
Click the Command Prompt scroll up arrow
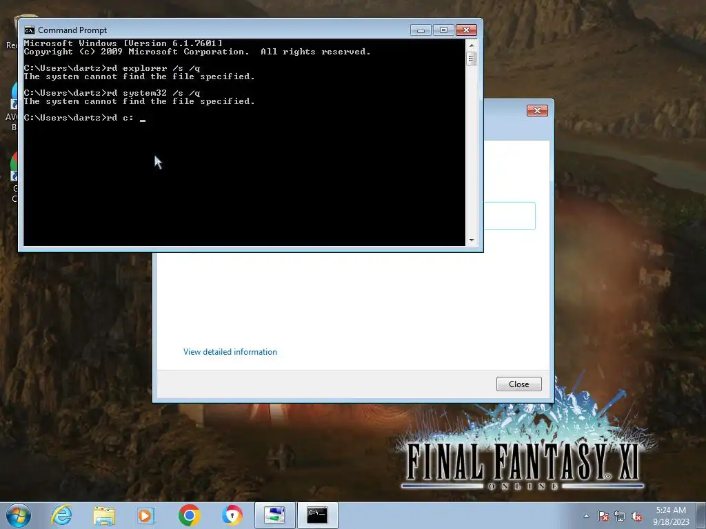pos(472,45)
